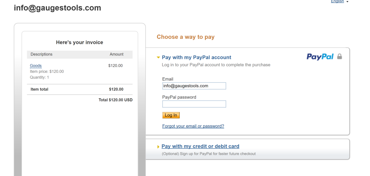370x176 pixels.
Task: Select the Pay with my PayPal account heading
Action: (x=196, y=58)
